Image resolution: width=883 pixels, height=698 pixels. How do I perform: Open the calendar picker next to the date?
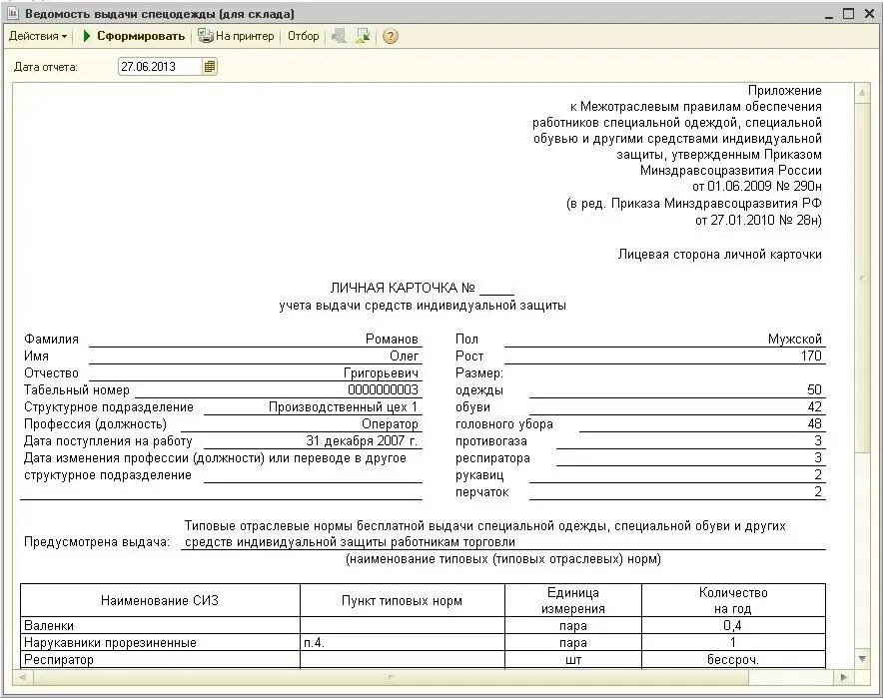pos(210,67)
